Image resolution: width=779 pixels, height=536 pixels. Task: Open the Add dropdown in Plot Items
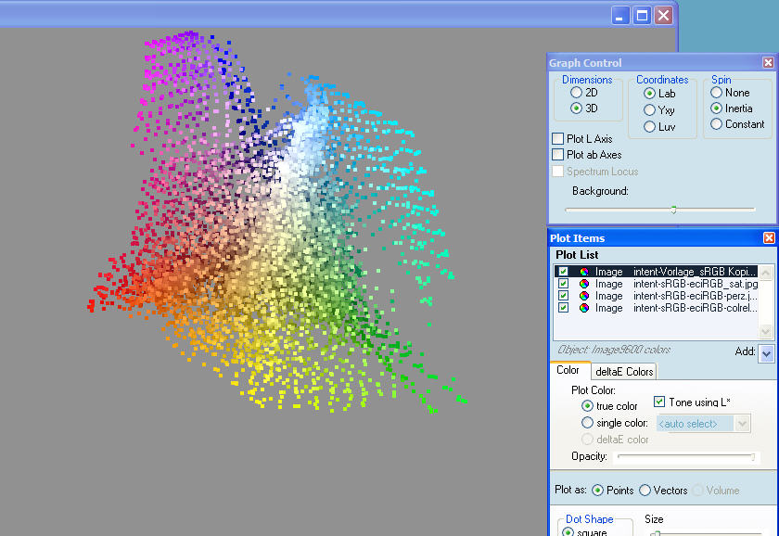(765, 353)
